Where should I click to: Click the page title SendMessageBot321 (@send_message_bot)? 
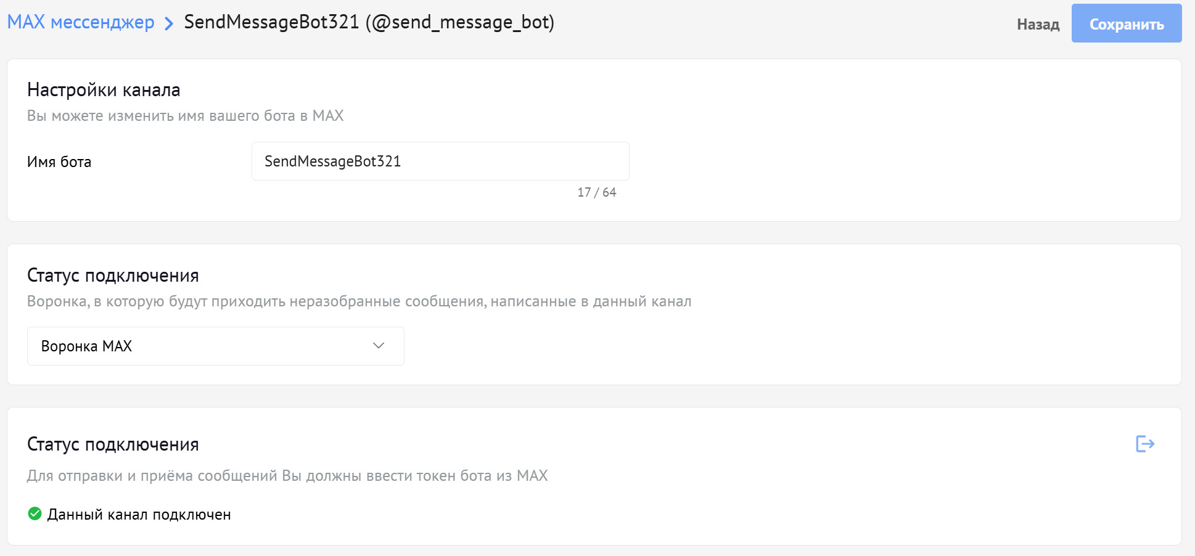click(x=369, y=22)
